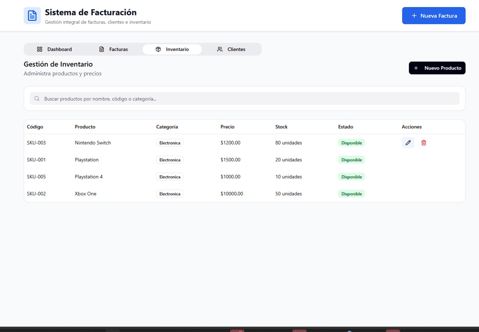Open the Dashboard tab

54,49
